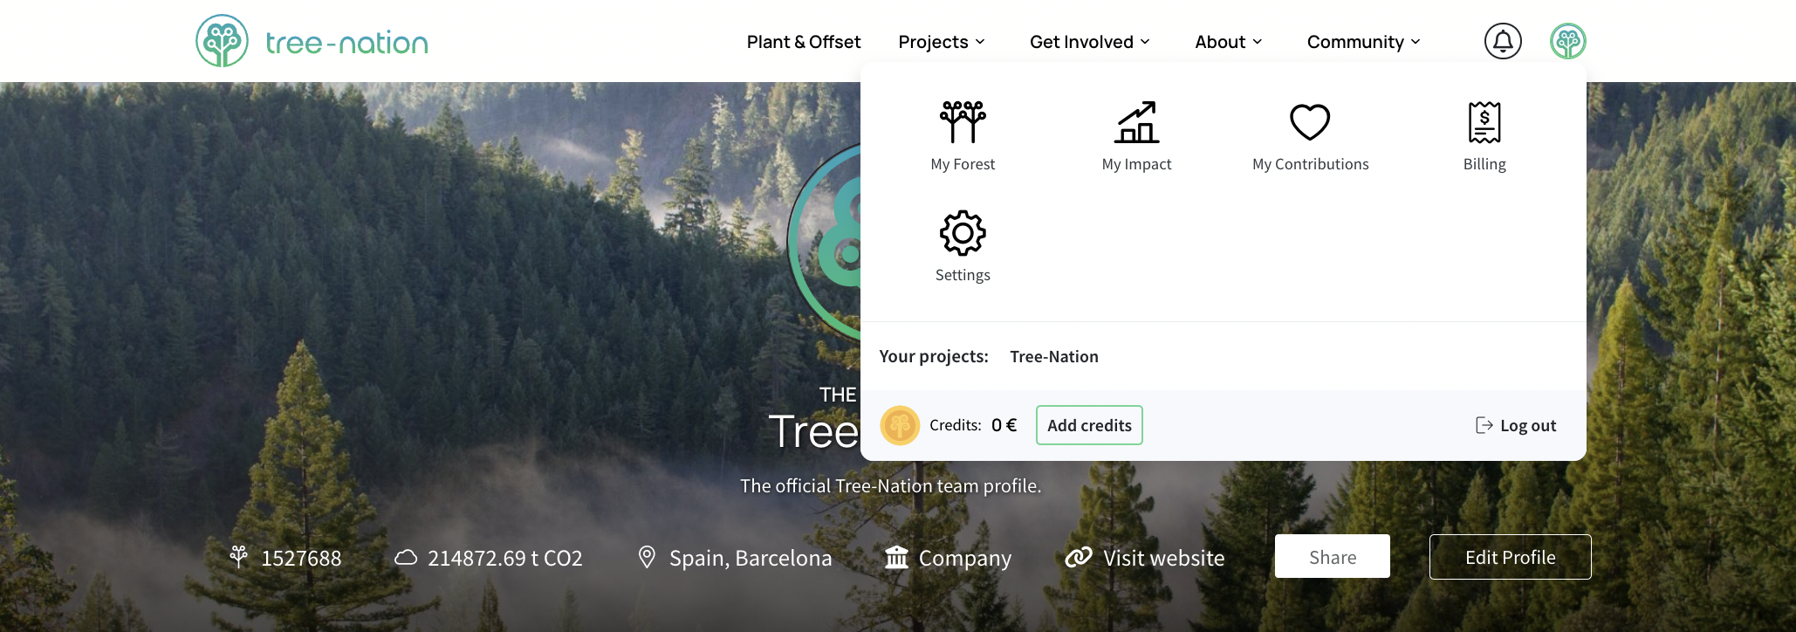Select Settings label in menu
This screenshot has width=1796, height=632.
[x=963, y=275]
